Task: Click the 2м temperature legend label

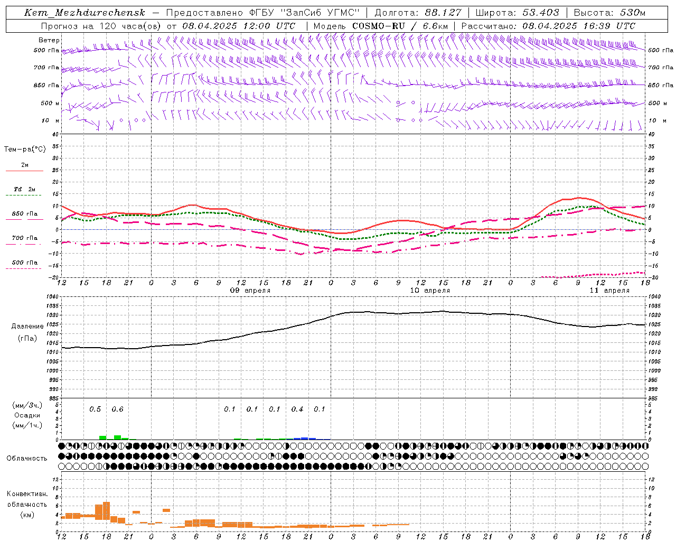Action: pyautogui.click(x=25, y=165)
